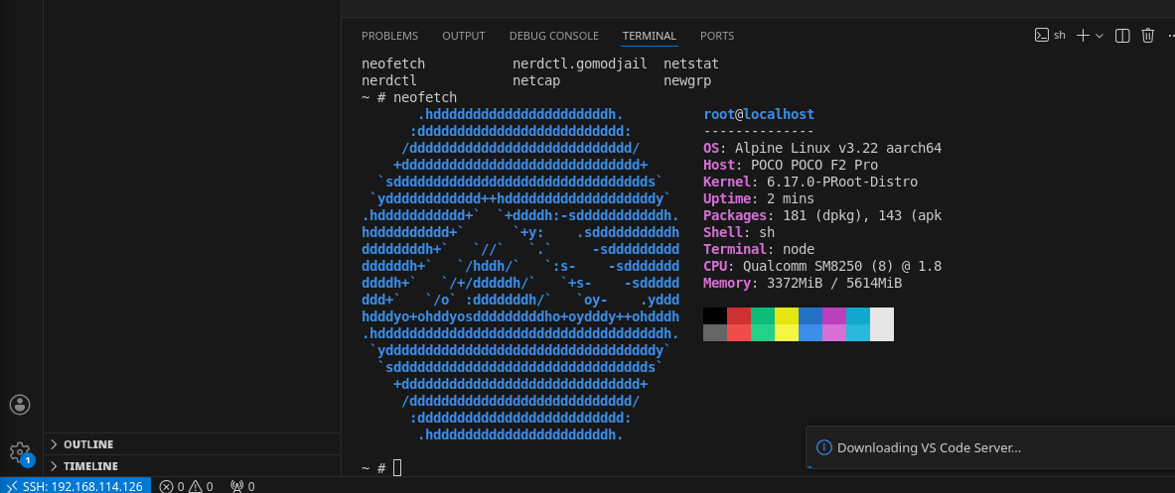Click the forwarded ports status icon
Viewport: 1175px width, 493px height.
242,486
